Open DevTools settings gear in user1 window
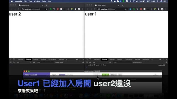177x99 pixels. [x=160, y=59]
